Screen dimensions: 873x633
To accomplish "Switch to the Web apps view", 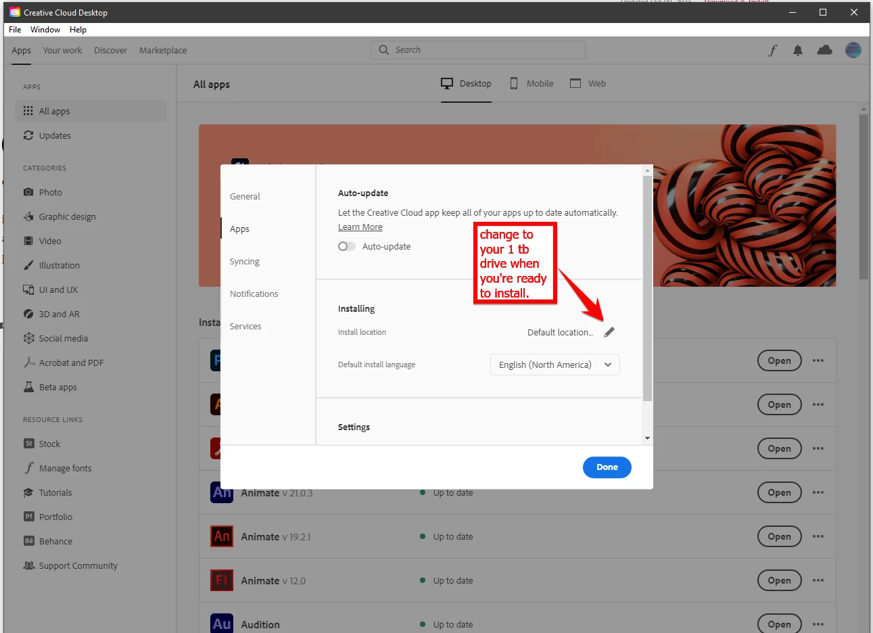I will (588, 84).
